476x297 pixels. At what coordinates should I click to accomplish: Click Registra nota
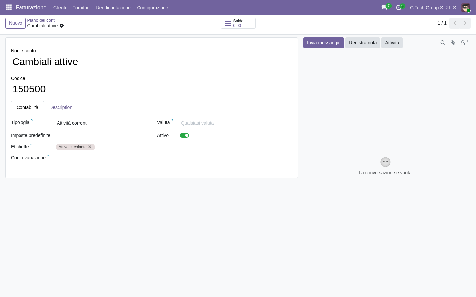tap(363, 43)
